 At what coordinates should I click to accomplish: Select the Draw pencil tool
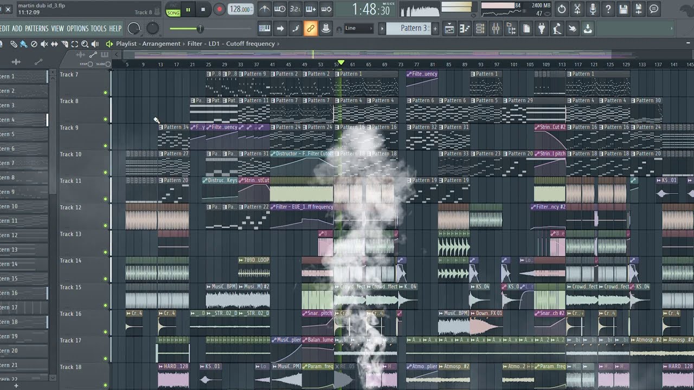coord(14,44)
